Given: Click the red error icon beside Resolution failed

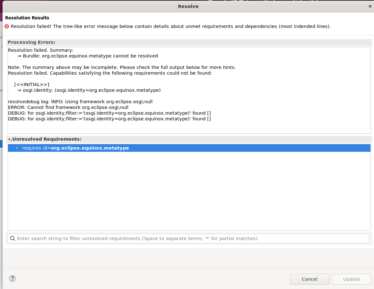Looking at the screenshot, I should [x=7, y=26].
